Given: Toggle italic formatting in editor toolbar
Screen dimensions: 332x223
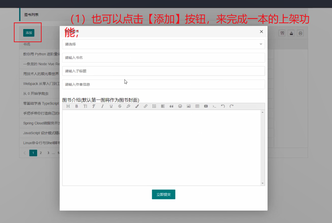Looking at the screenshot, I should pos(103,106).
